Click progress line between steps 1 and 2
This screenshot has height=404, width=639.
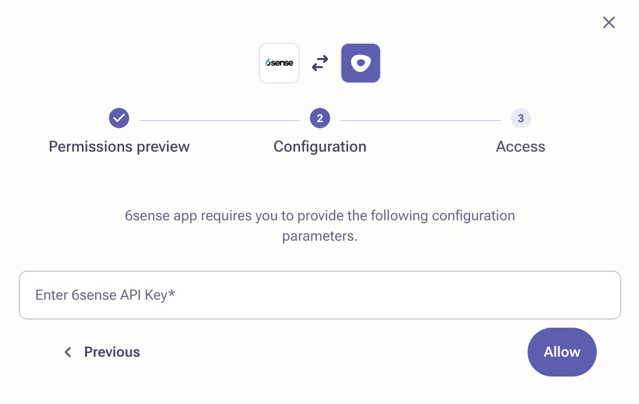point(219,121)
